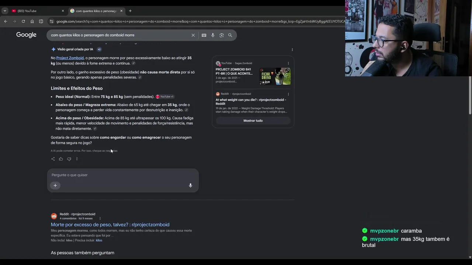Dislike the AI overview answer

[69, 159]
